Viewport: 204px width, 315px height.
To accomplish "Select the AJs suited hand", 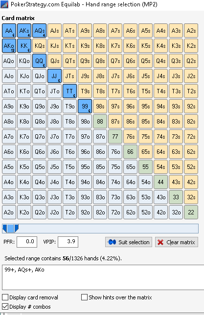I will [x=54, y=31].
